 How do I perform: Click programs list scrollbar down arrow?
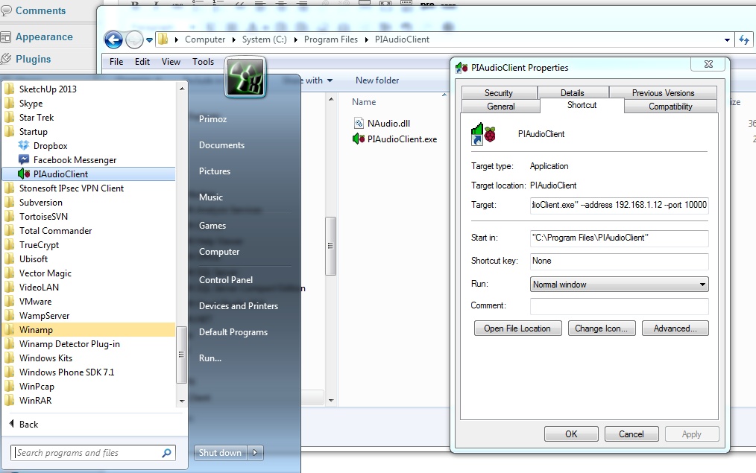click(x=182, y=401)
